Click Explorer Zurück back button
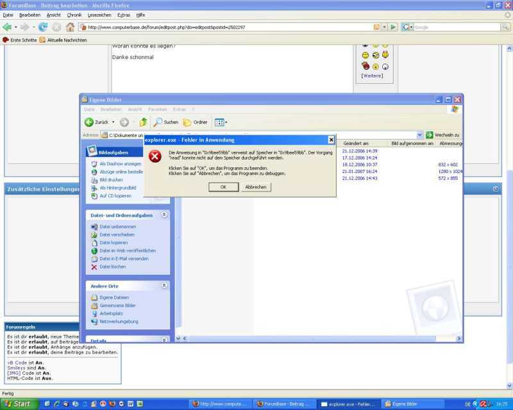The height and width of the screenshot is (410, 513). [x=97, y=122]
